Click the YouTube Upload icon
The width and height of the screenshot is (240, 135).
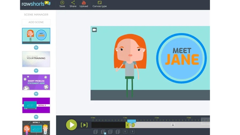coord(84,4)
